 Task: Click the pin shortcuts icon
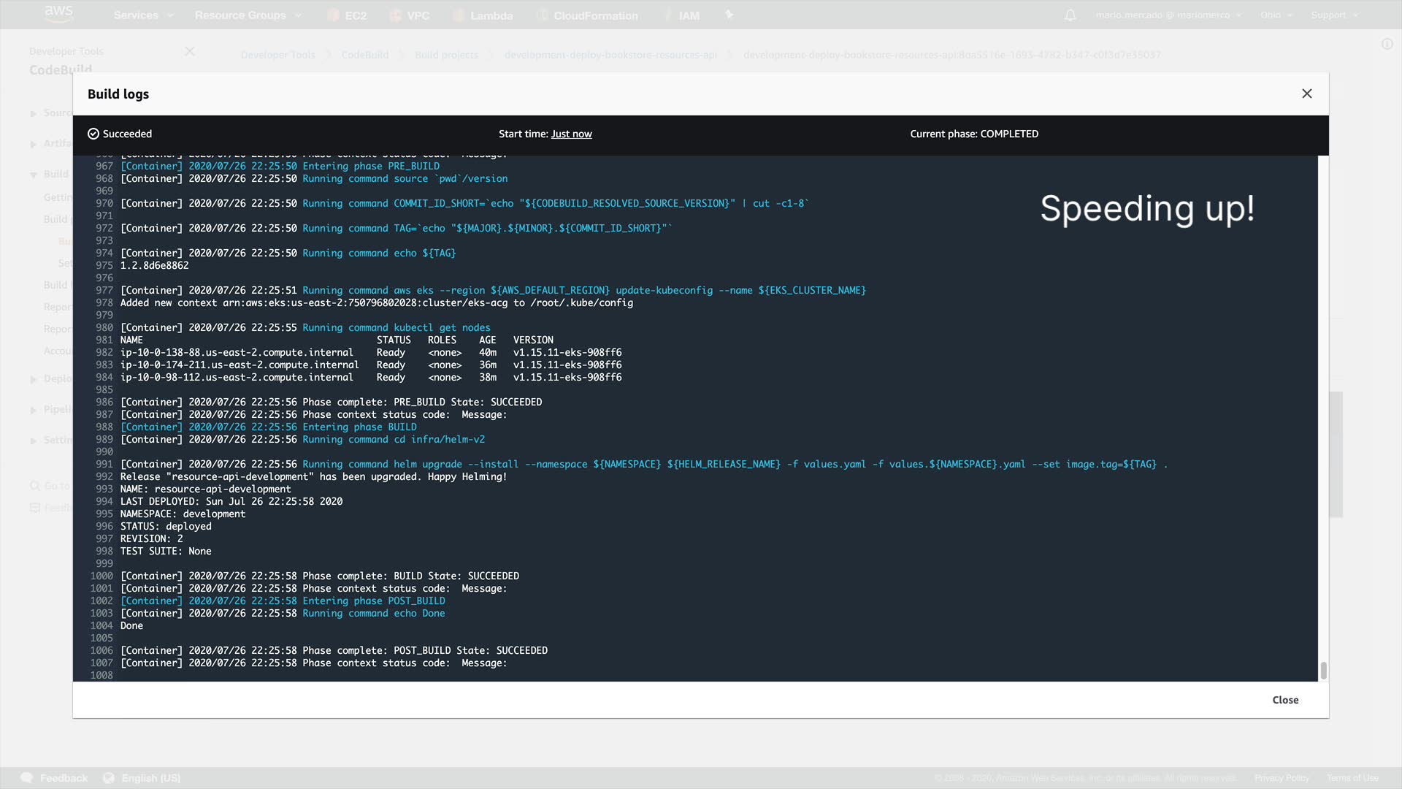pos(728,15)
